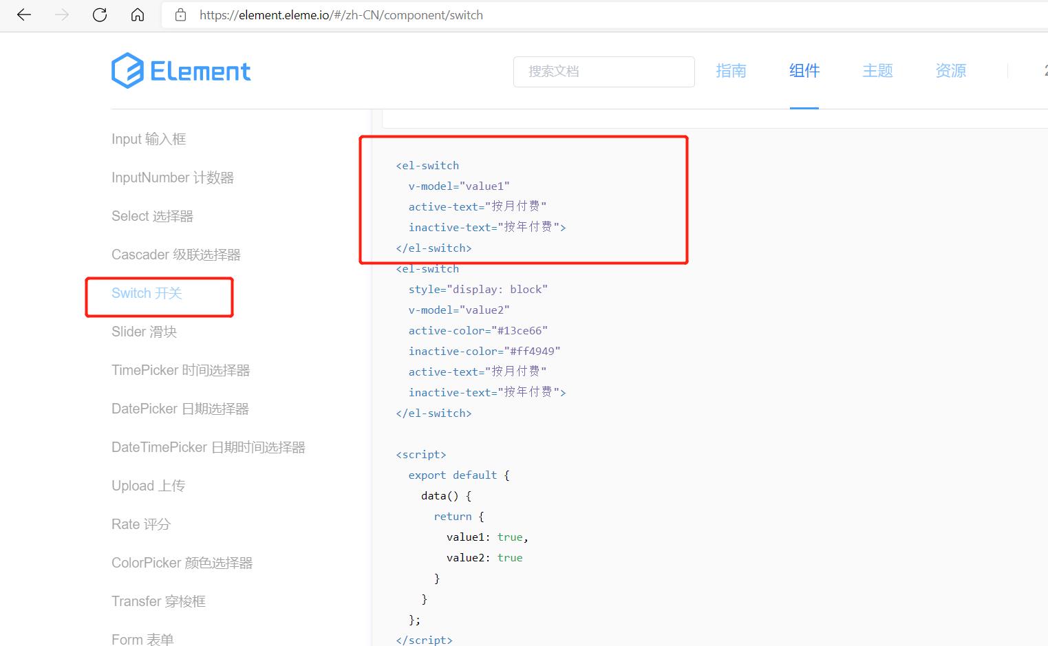Viewport: 1048px width, 646px height.
Task: Open InputNumber 计数器 in the sidebar
Action: click(173, 177)
